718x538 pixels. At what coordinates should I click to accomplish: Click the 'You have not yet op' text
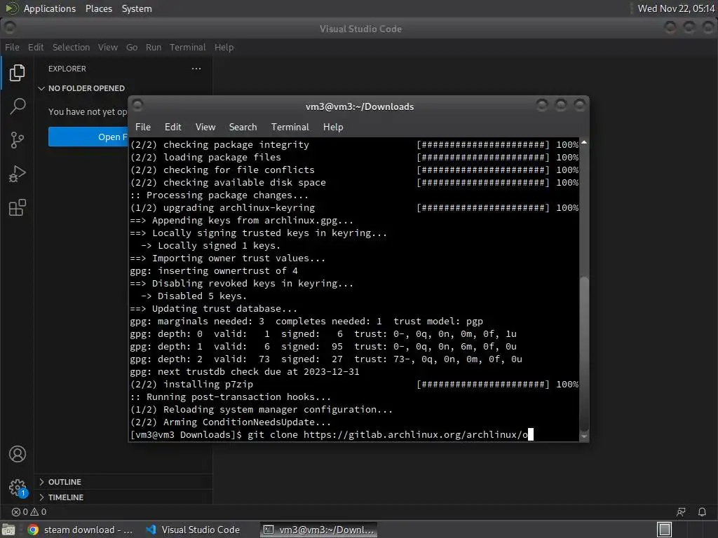pos(88,111)
